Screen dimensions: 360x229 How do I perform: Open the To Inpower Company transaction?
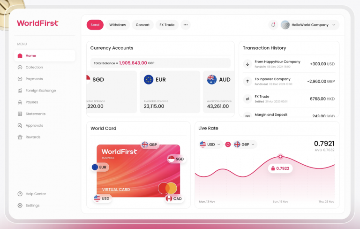[289, 81]
